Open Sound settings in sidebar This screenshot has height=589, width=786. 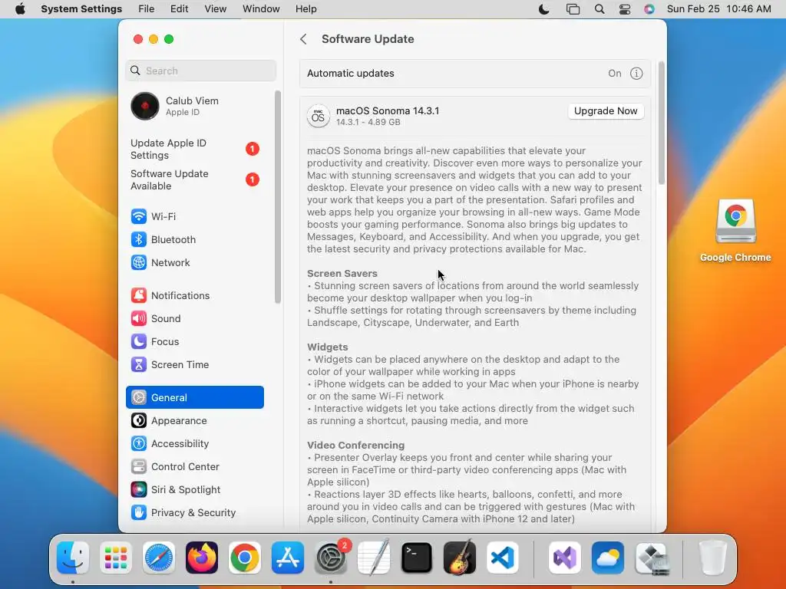(x=194, y=318)
